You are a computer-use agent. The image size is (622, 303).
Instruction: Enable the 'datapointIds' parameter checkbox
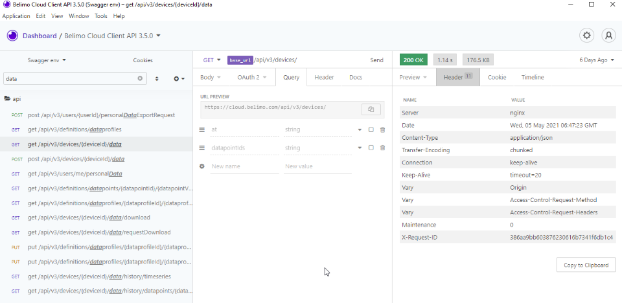point(371,148)
